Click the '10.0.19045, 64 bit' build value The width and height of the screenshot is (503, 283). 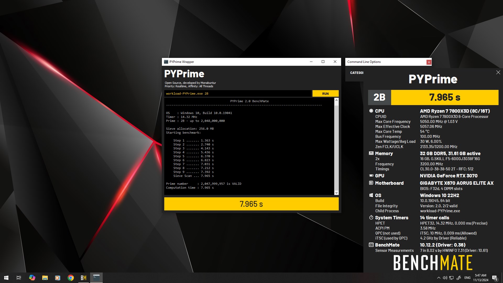click(x=435, y=201)
